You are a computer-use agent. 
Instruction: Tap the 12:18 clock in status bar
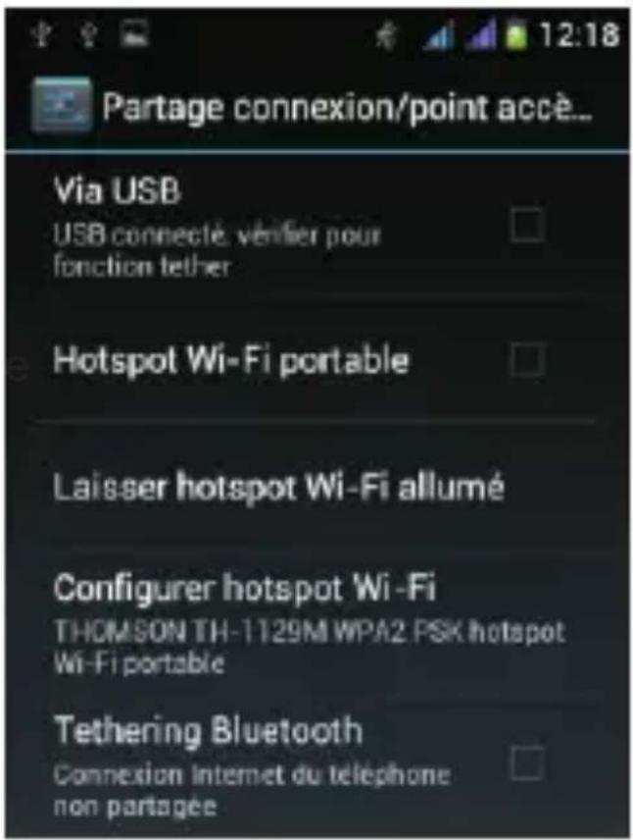[x=578, y=35]
